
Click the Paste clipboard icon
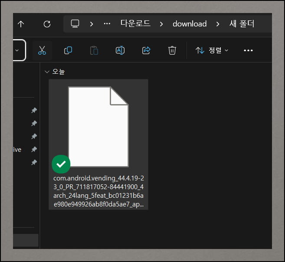click(x=94, y=50)
